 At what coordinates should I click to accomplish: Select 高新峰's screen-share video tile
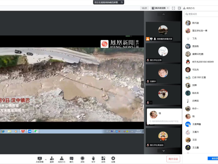[163, 31]
